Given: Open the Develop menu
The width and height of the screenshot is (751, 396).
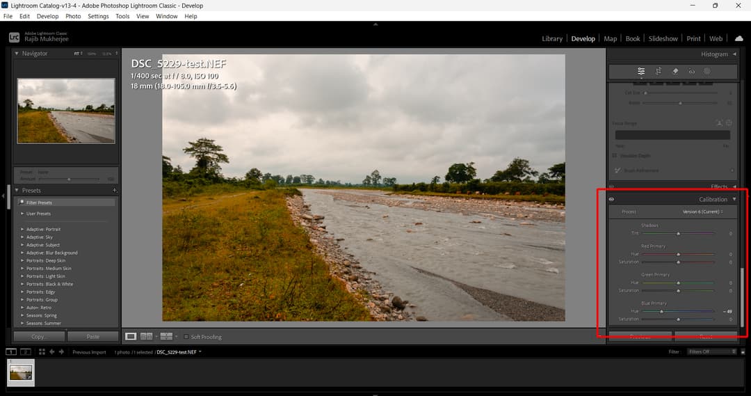Looking at the screenshot, I should click(47, 16).
